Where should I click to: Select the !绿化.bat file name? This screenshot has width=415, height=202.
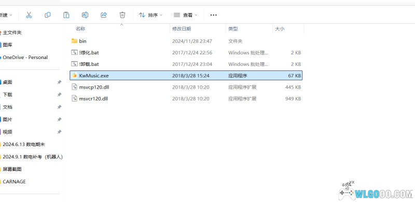[89, 53]
